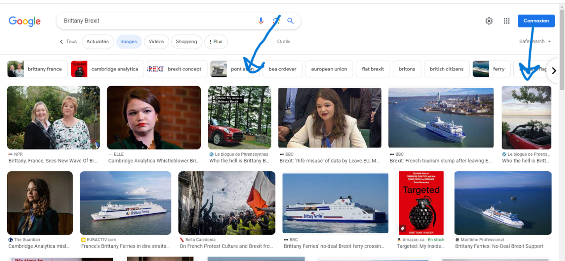Open the Google apps grid
This screenshot has height=261, width=565.
pyautogui.click(x=507, y=21)
